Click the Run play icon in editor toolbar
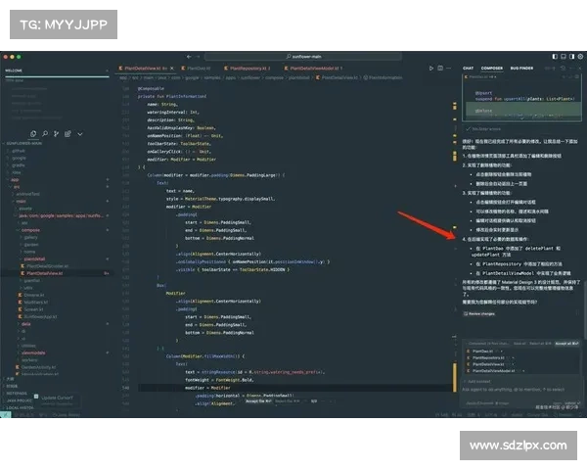 430,69
